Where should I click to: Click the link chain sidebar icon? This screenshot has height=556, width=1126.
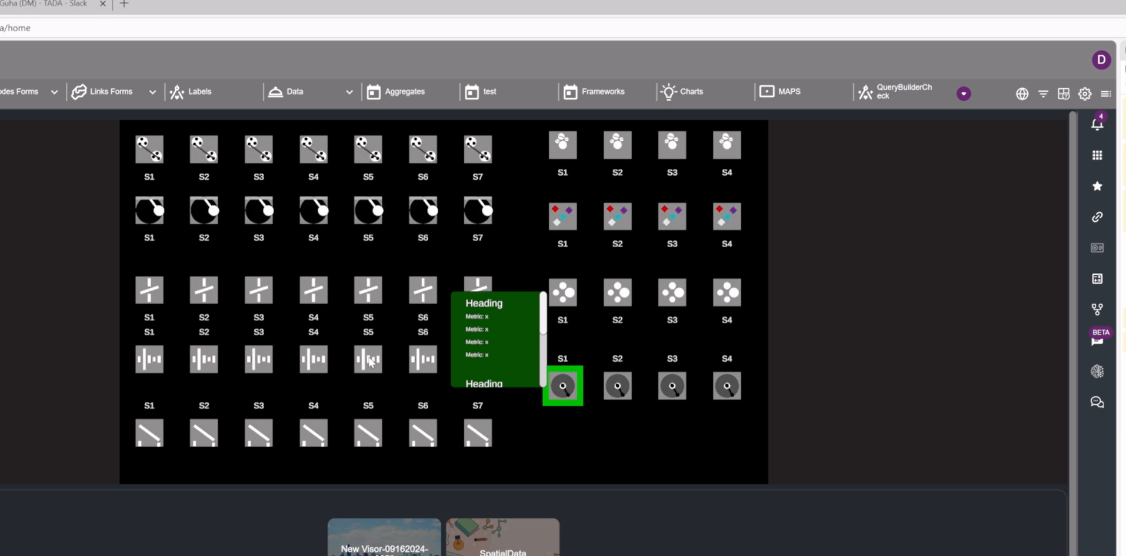[x=1097, y=217]
